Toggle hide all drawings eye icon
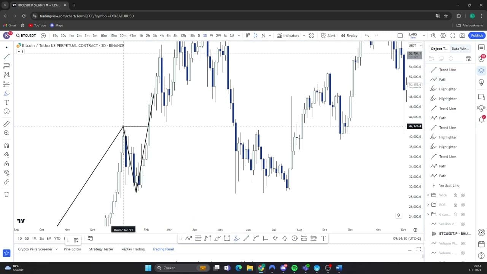Screen dimensions: 487x274 [6, 173]
